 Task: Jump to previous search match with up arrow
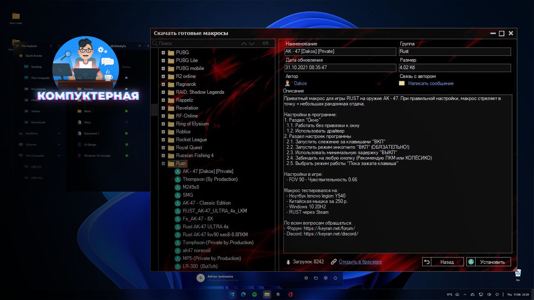pyautogui.click(x=244, y=43)
